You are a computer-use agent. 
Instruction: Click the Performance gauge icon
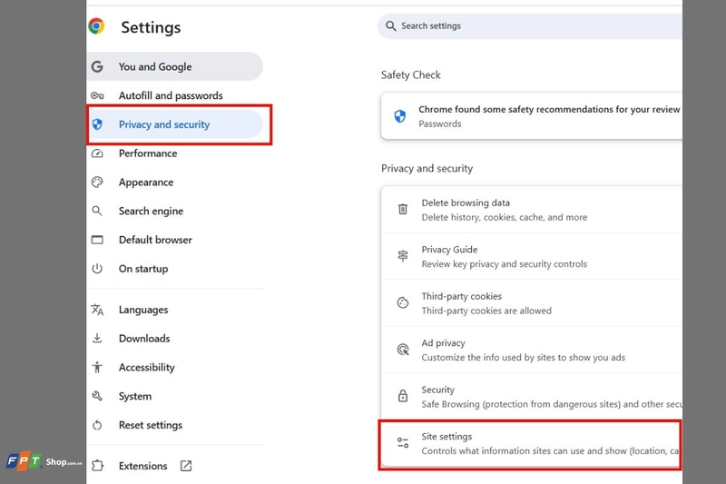click(97, 153)
